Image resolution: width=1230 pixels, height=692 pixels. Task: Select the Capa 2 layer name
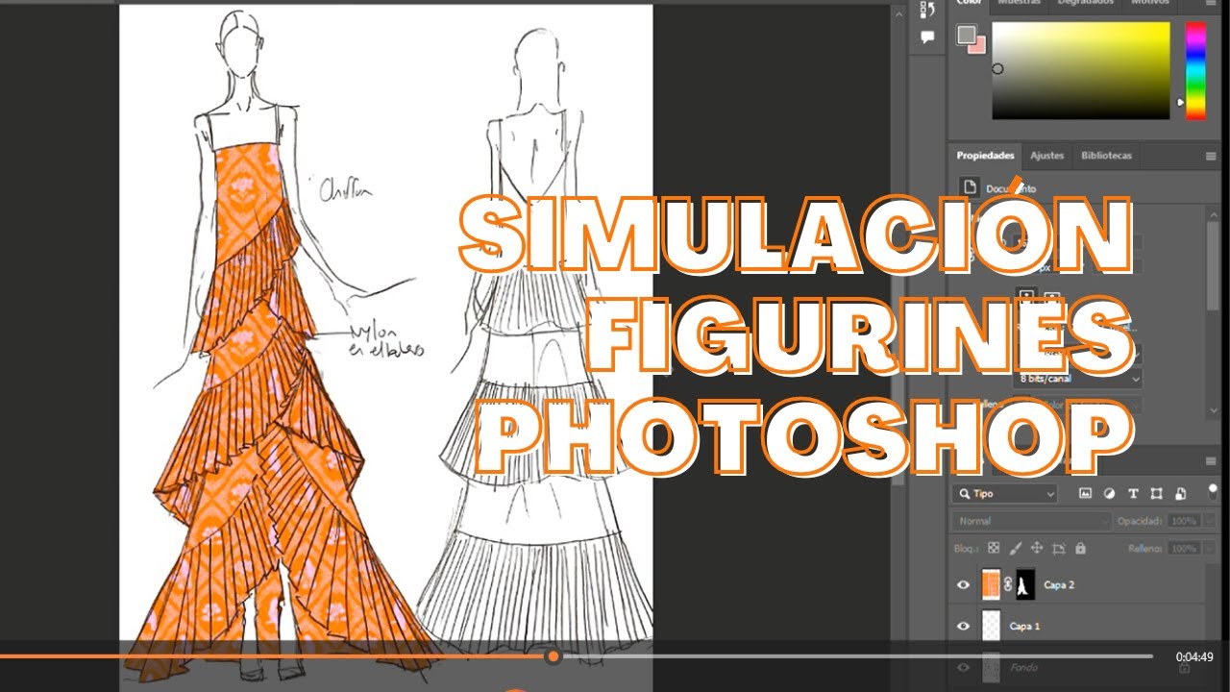tap(1058, 584)
